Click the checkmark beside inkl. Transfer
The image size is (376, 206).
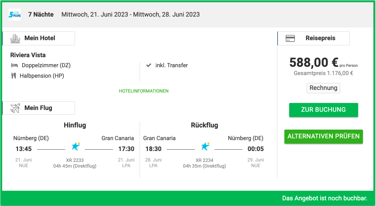click(149, 65)
